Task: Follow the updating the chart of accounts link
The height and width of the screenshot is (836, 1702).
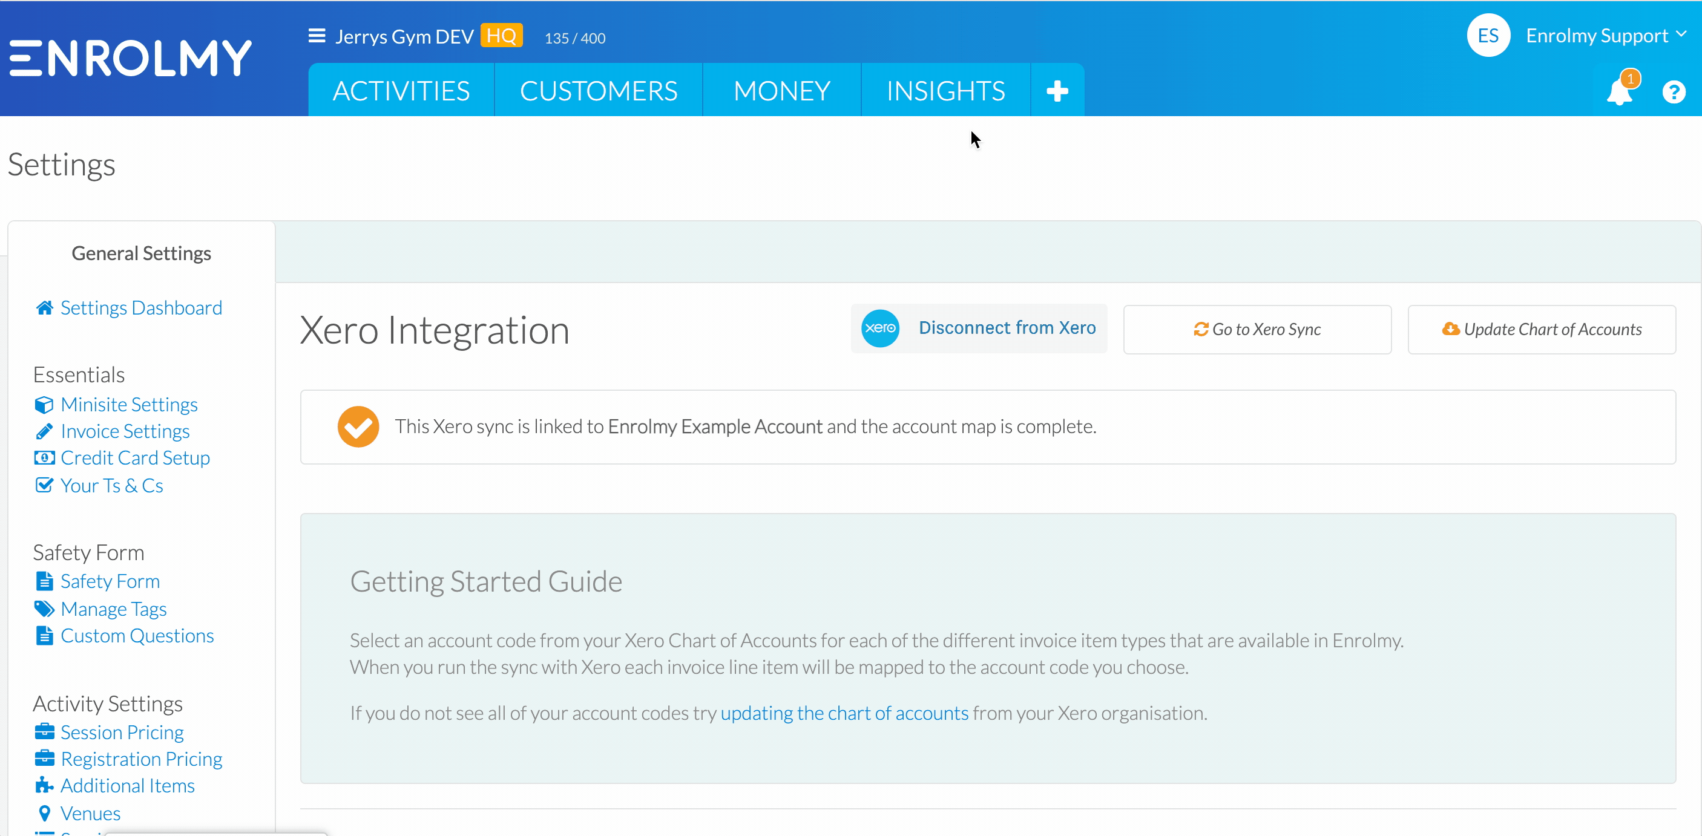Action: (844, 713)
